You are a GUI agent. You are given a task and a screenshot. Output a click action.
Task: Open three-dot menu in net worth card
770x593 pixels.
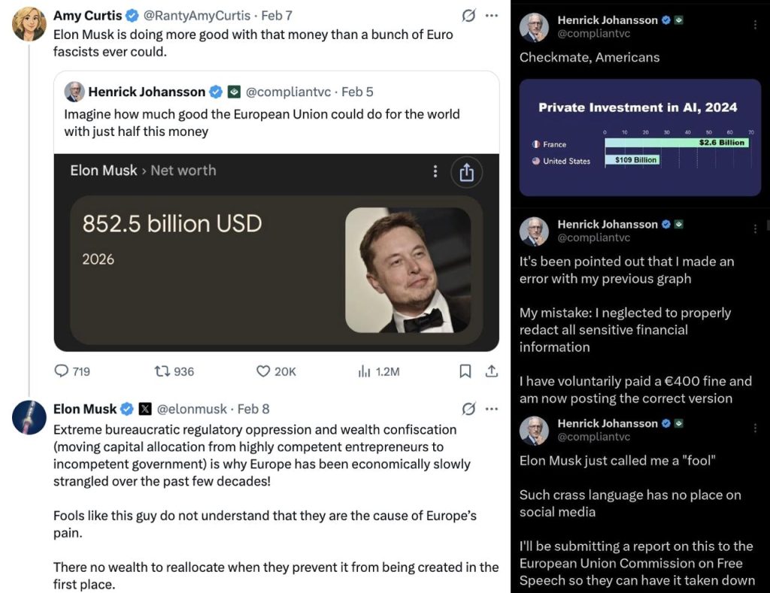point(435,172)
